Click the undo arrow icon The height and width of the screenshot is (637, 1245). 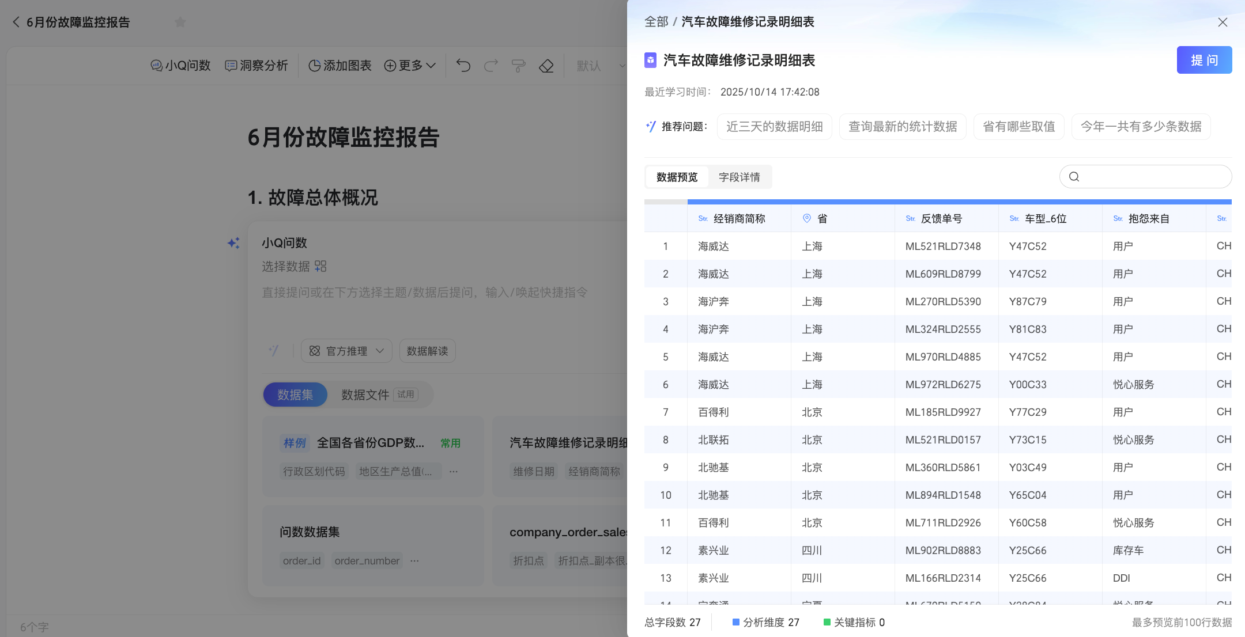463,66
